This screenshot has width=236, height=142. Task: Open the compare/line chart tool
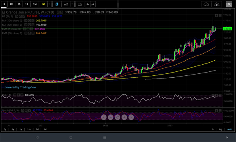click(66, 4)
